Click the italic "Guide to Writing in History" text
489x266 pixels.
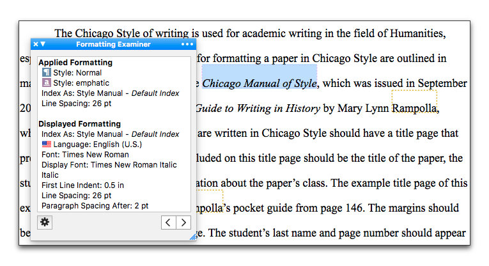point(258,108)
